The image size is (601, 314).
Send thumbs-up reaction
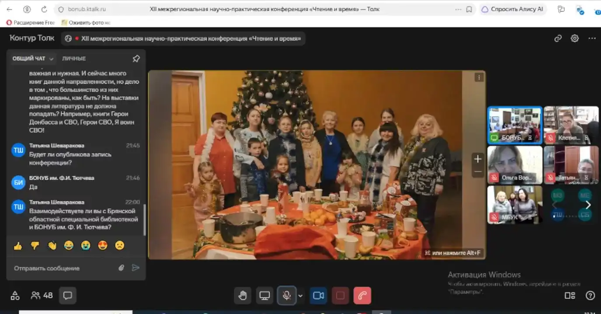coord(18,246)
